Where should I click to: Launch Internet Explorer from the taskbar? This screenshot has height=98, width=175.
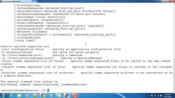click(11, 96)
